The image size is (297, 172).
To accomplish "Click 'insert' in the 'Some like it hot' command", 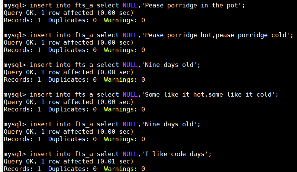I will (x=41, y=95).
